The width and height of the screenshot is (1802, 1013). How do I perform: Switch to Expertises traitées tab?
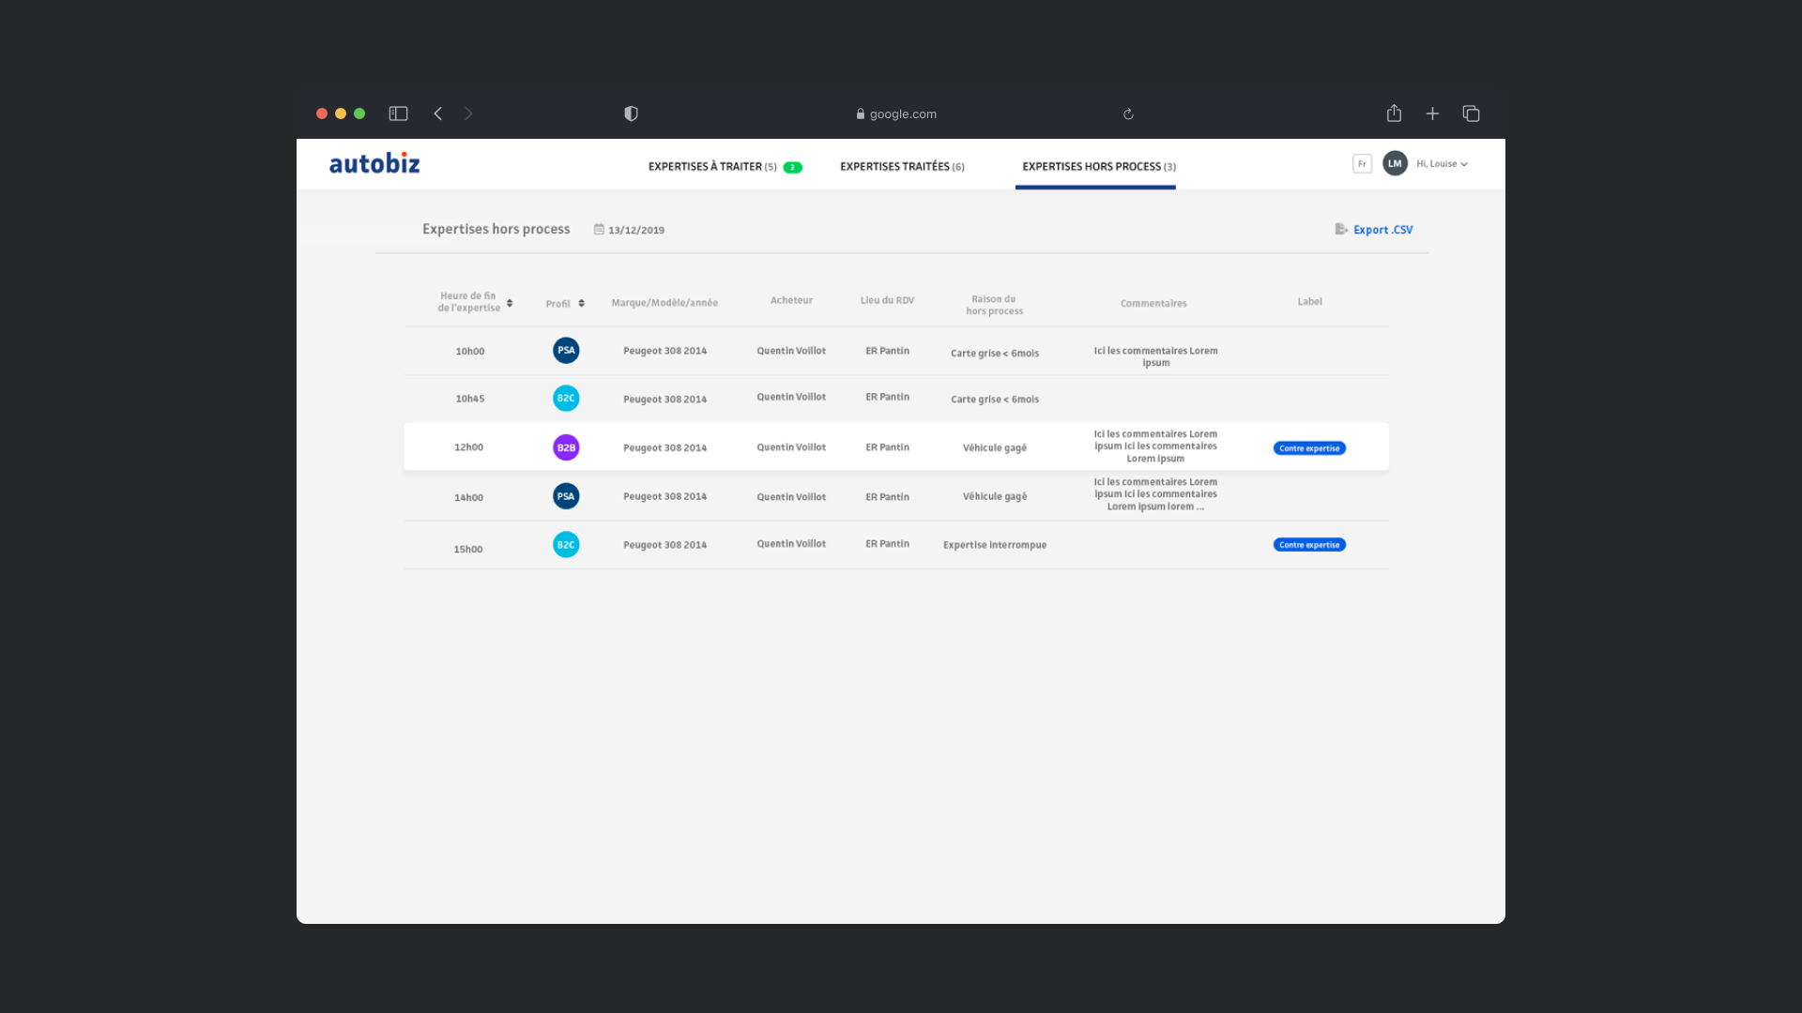pos(901,167)
